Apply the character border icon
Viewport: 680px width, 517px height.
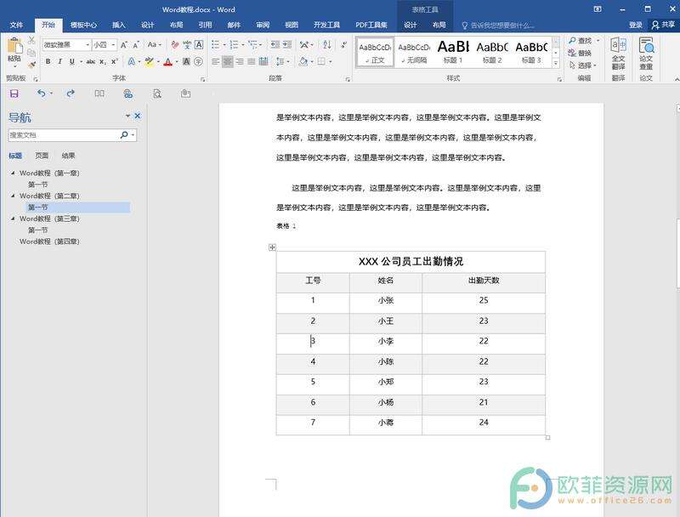click(x=199, y=45)
